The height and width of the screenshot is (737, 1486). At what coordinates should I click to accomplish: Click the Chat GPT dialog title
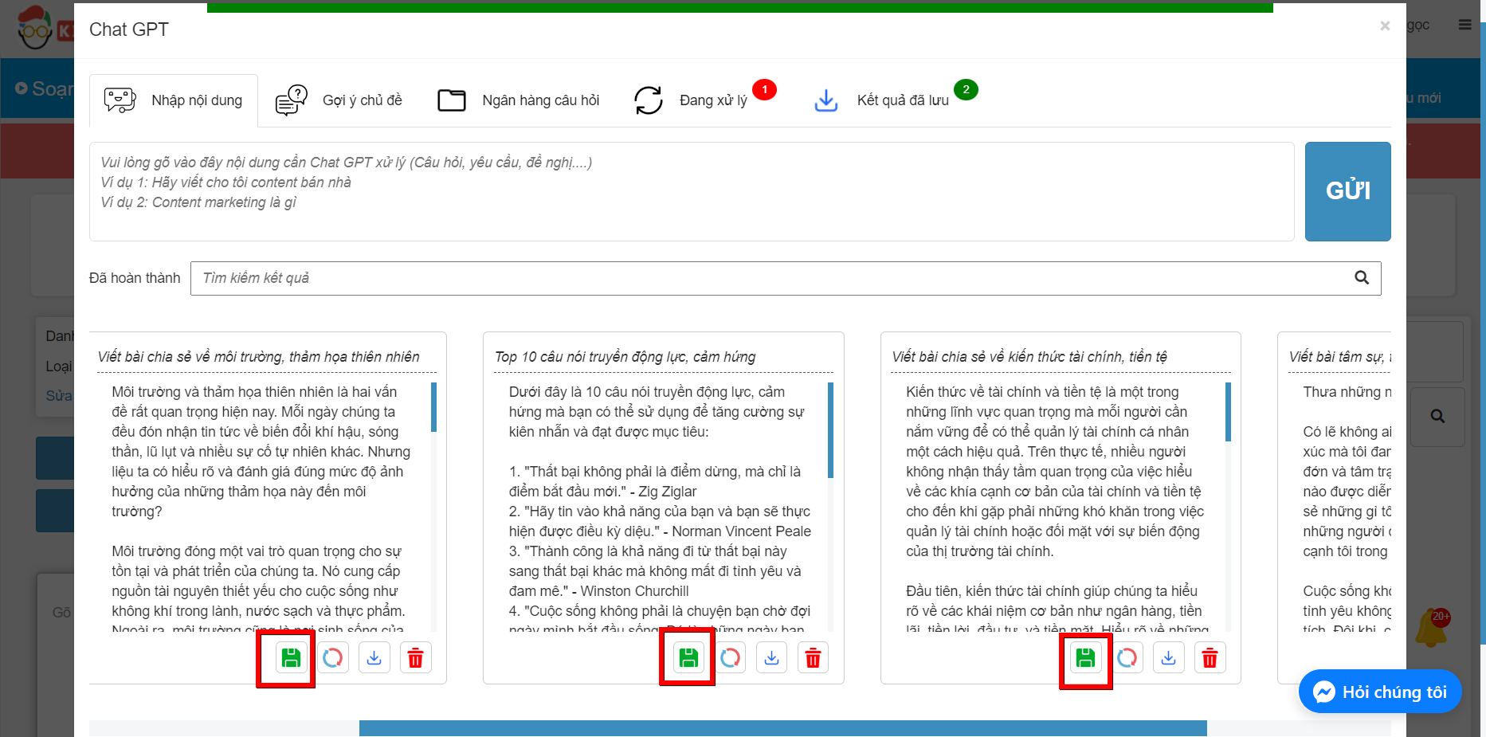click(x=129, y=29)
